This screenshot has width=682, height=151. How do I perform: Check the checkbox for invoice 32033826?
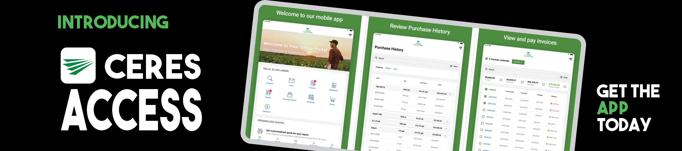pyautogui.click(x=484, y=110)
